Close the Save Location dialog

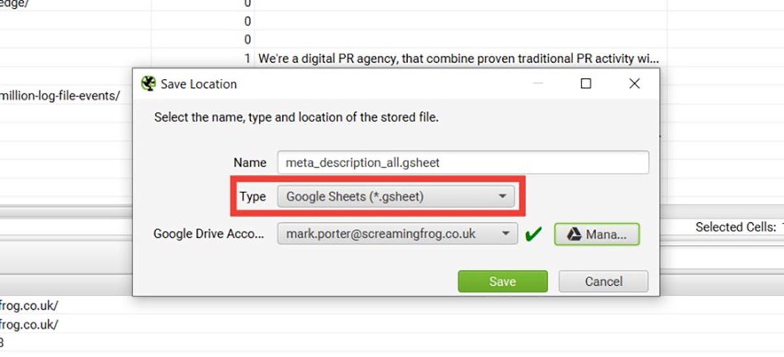tap(634, 84)
